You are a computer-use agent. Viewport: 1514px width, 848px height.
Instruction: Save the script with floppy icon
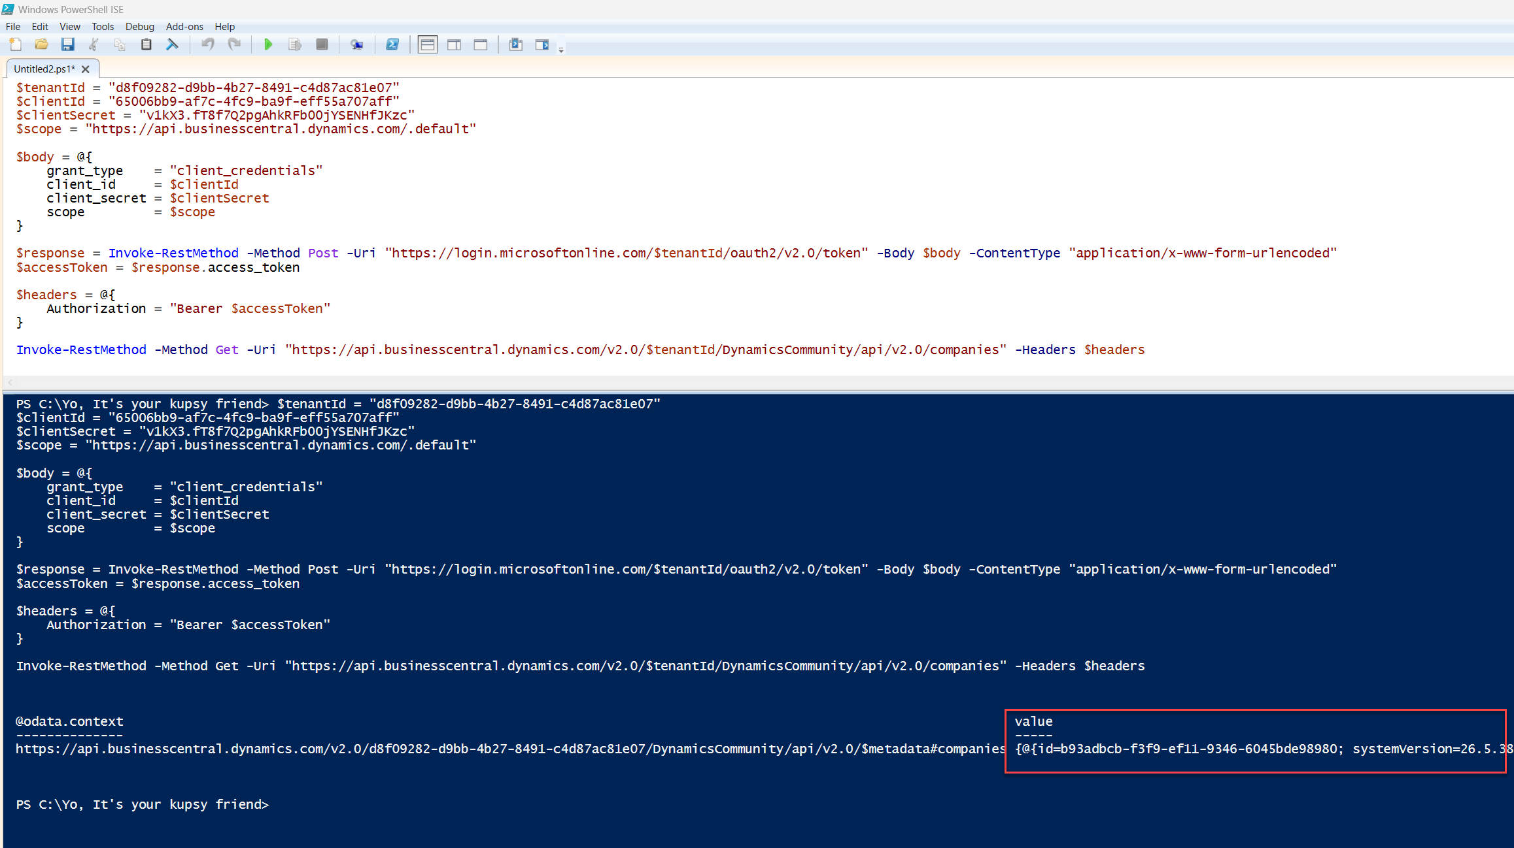pos(67,44)
